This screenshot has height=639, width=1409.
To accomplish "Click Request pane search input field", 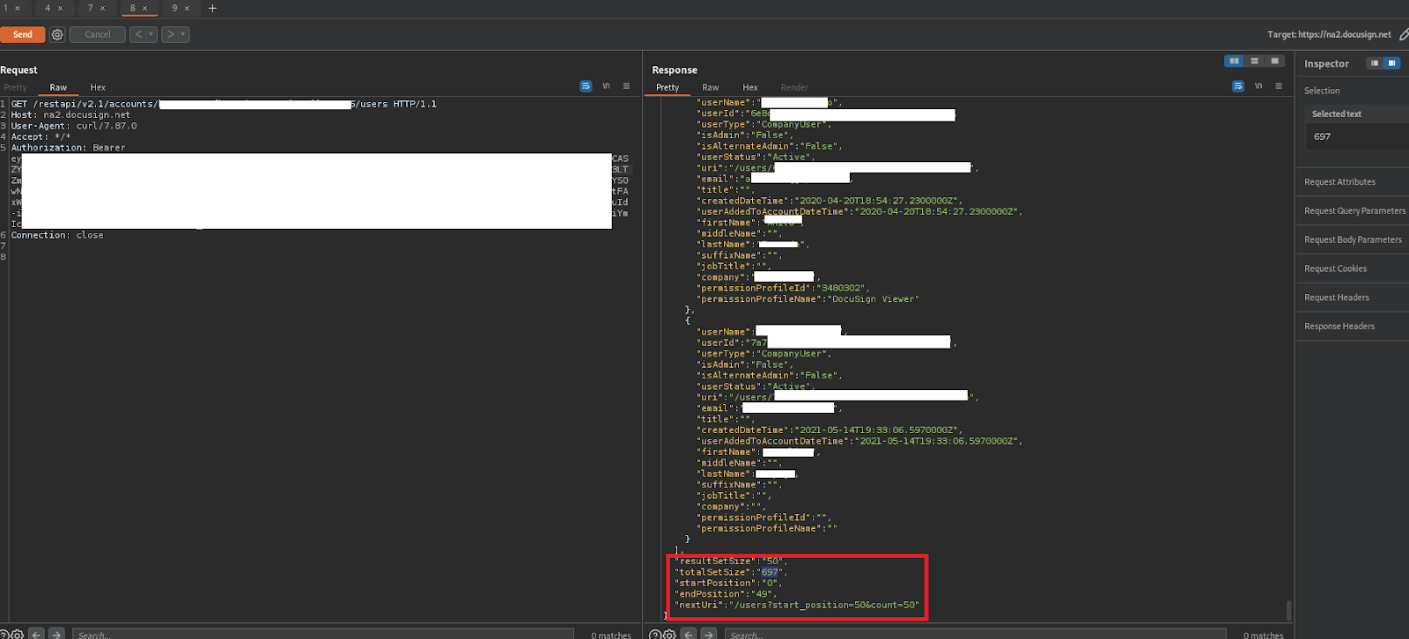I will [x=322, y=634].
